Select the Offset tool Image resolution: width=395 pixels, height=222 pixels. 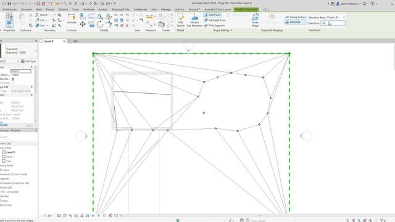(91, 17)
